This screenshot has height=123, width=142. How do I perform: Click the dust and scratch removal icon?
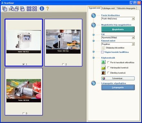click(103, 62)
